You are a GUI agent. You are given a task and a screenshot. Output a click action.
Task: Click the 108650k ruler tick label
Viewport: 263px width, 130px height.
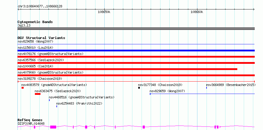pos(104,12)
